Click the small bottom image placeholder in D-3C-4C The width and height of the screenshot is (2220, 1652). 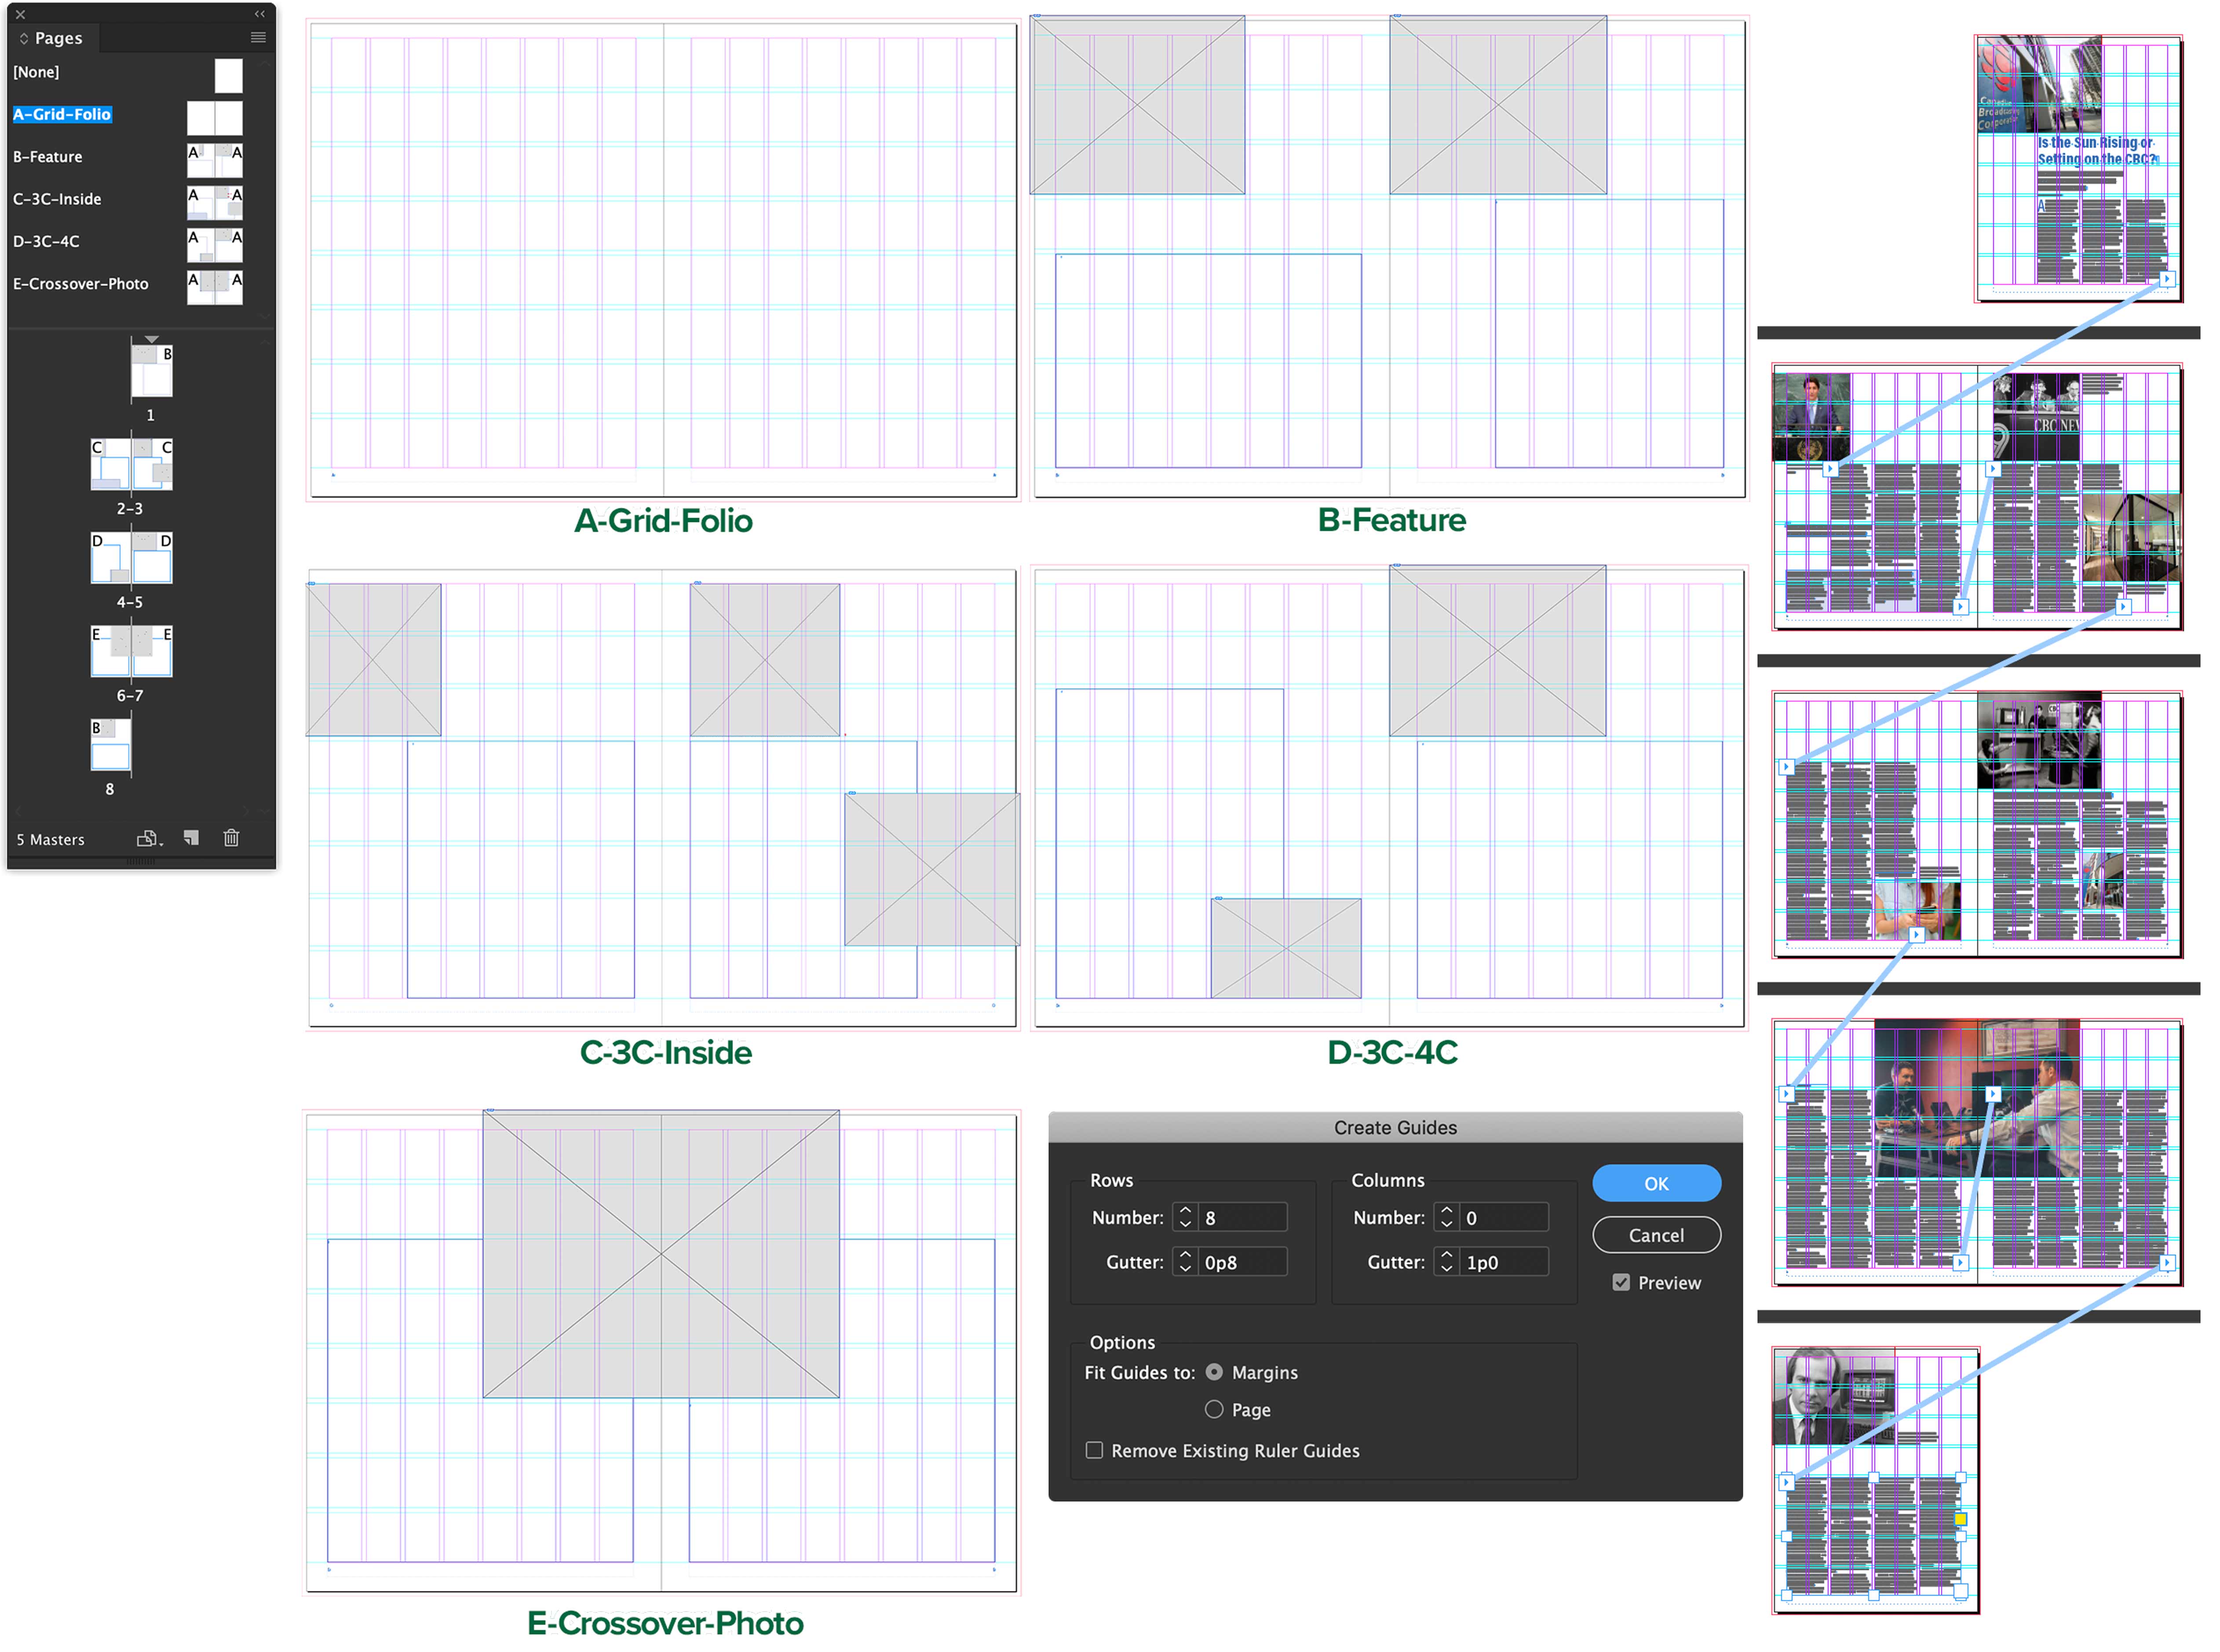[1287, 949]
